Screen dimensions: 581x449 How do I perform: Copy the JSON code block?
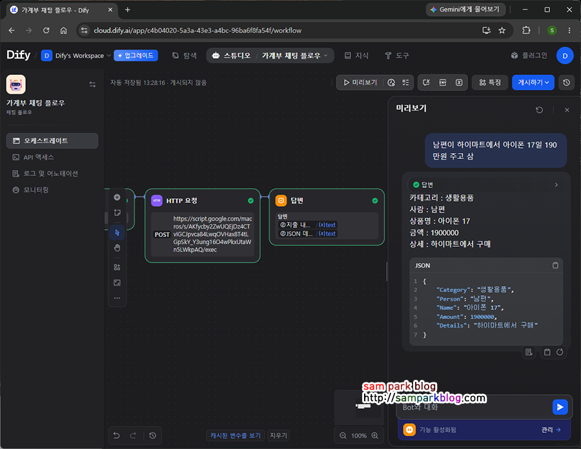click(x=555, y=265)
